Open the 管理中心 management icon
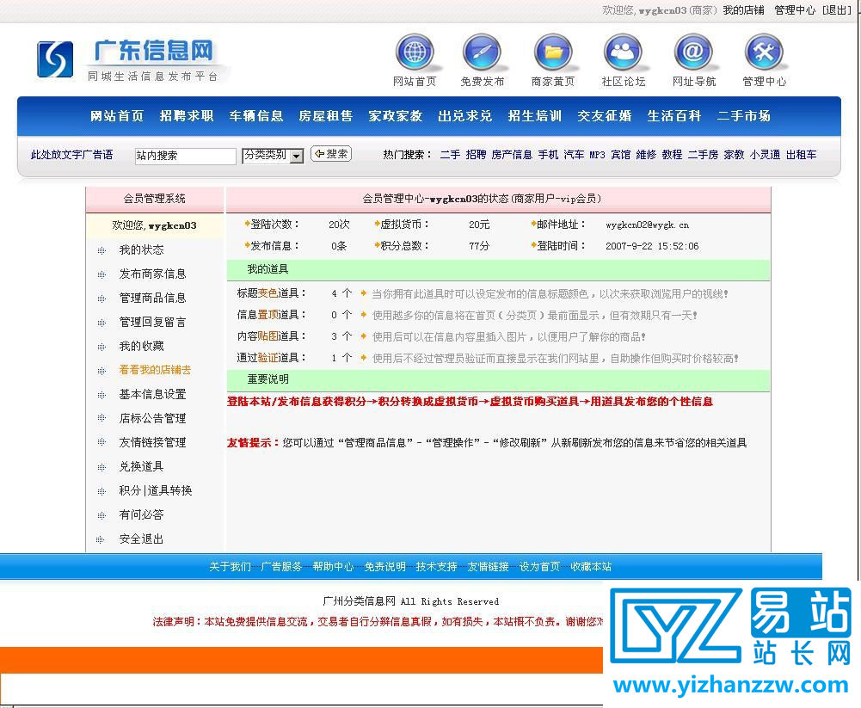 (763, 53)
